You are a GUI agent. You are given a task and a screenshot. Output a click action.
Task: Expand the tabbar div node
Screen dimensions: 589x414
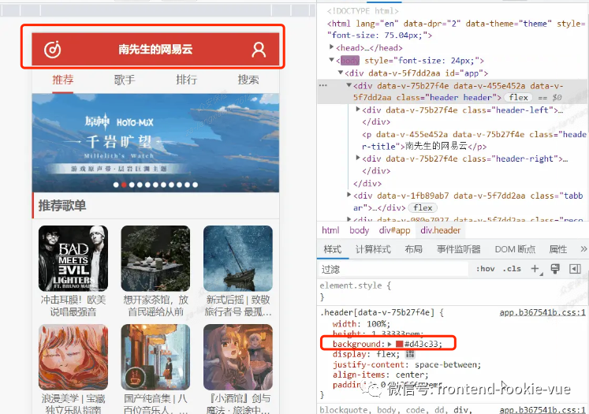pyautogui.click(x=349, y=195)
